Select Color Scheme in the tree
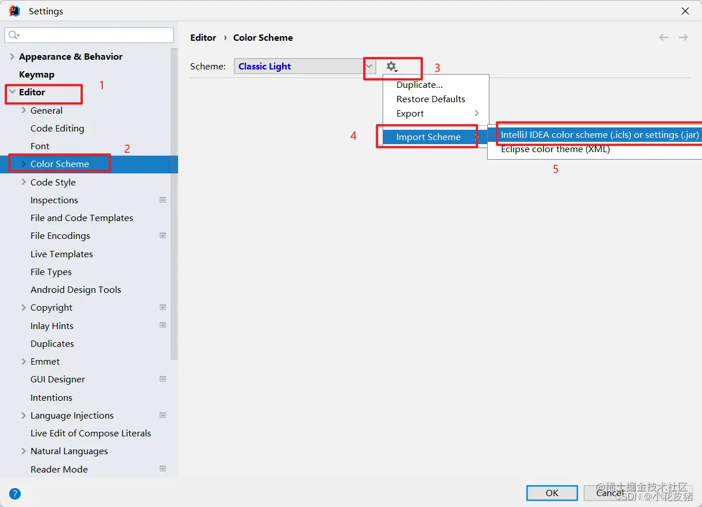 [x=89, y=164]
